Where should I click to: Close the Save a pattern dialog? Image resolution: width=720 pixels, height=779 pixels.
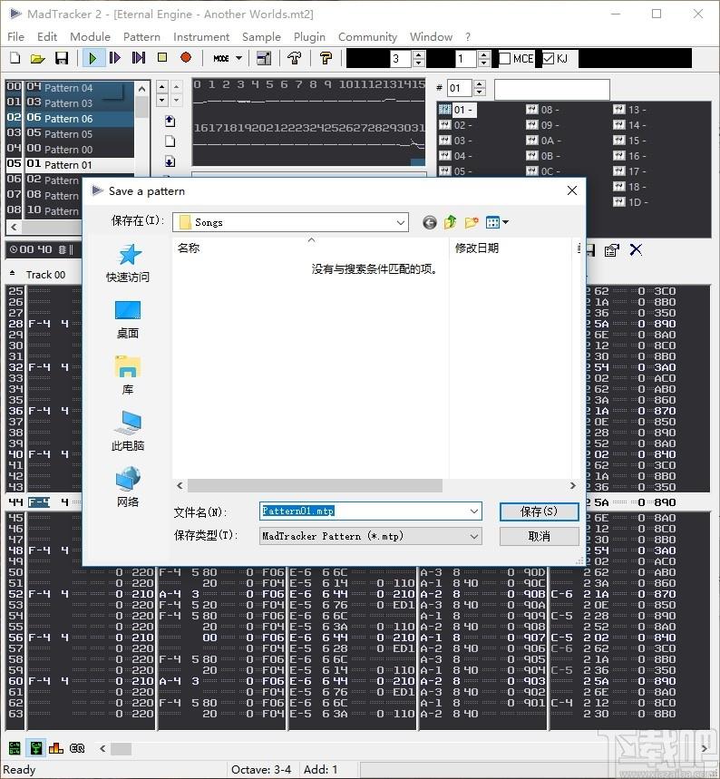tap(572, 190)
